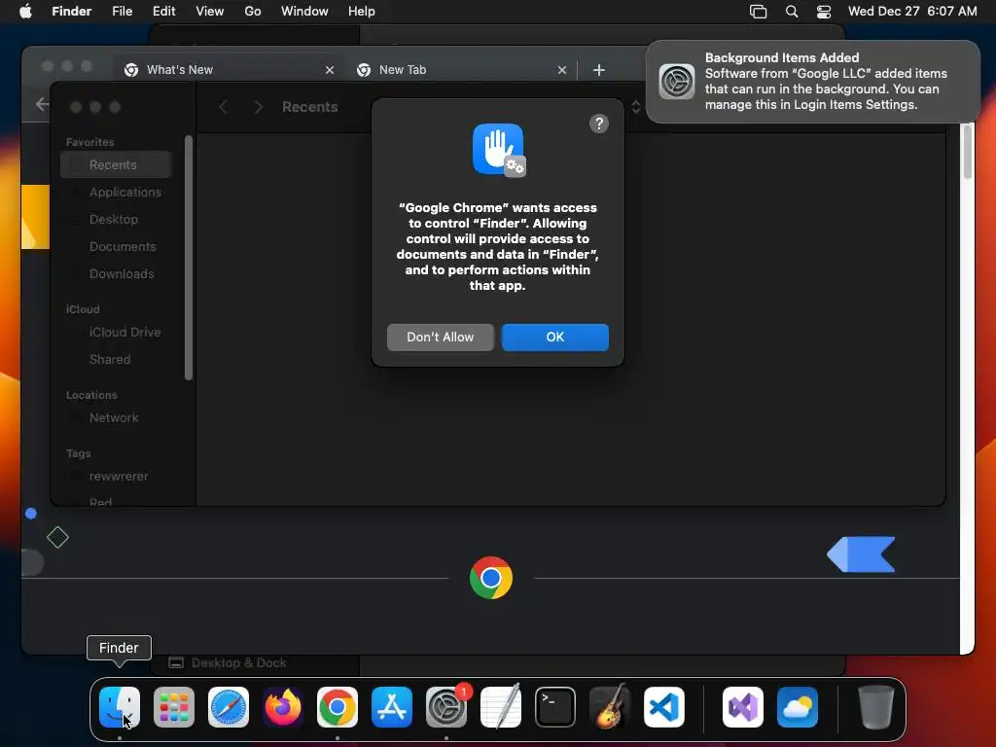Open Visual Studio from the Dock
Image resolution: width=996 pixels, height=747 pixels.
click(743, 707)
